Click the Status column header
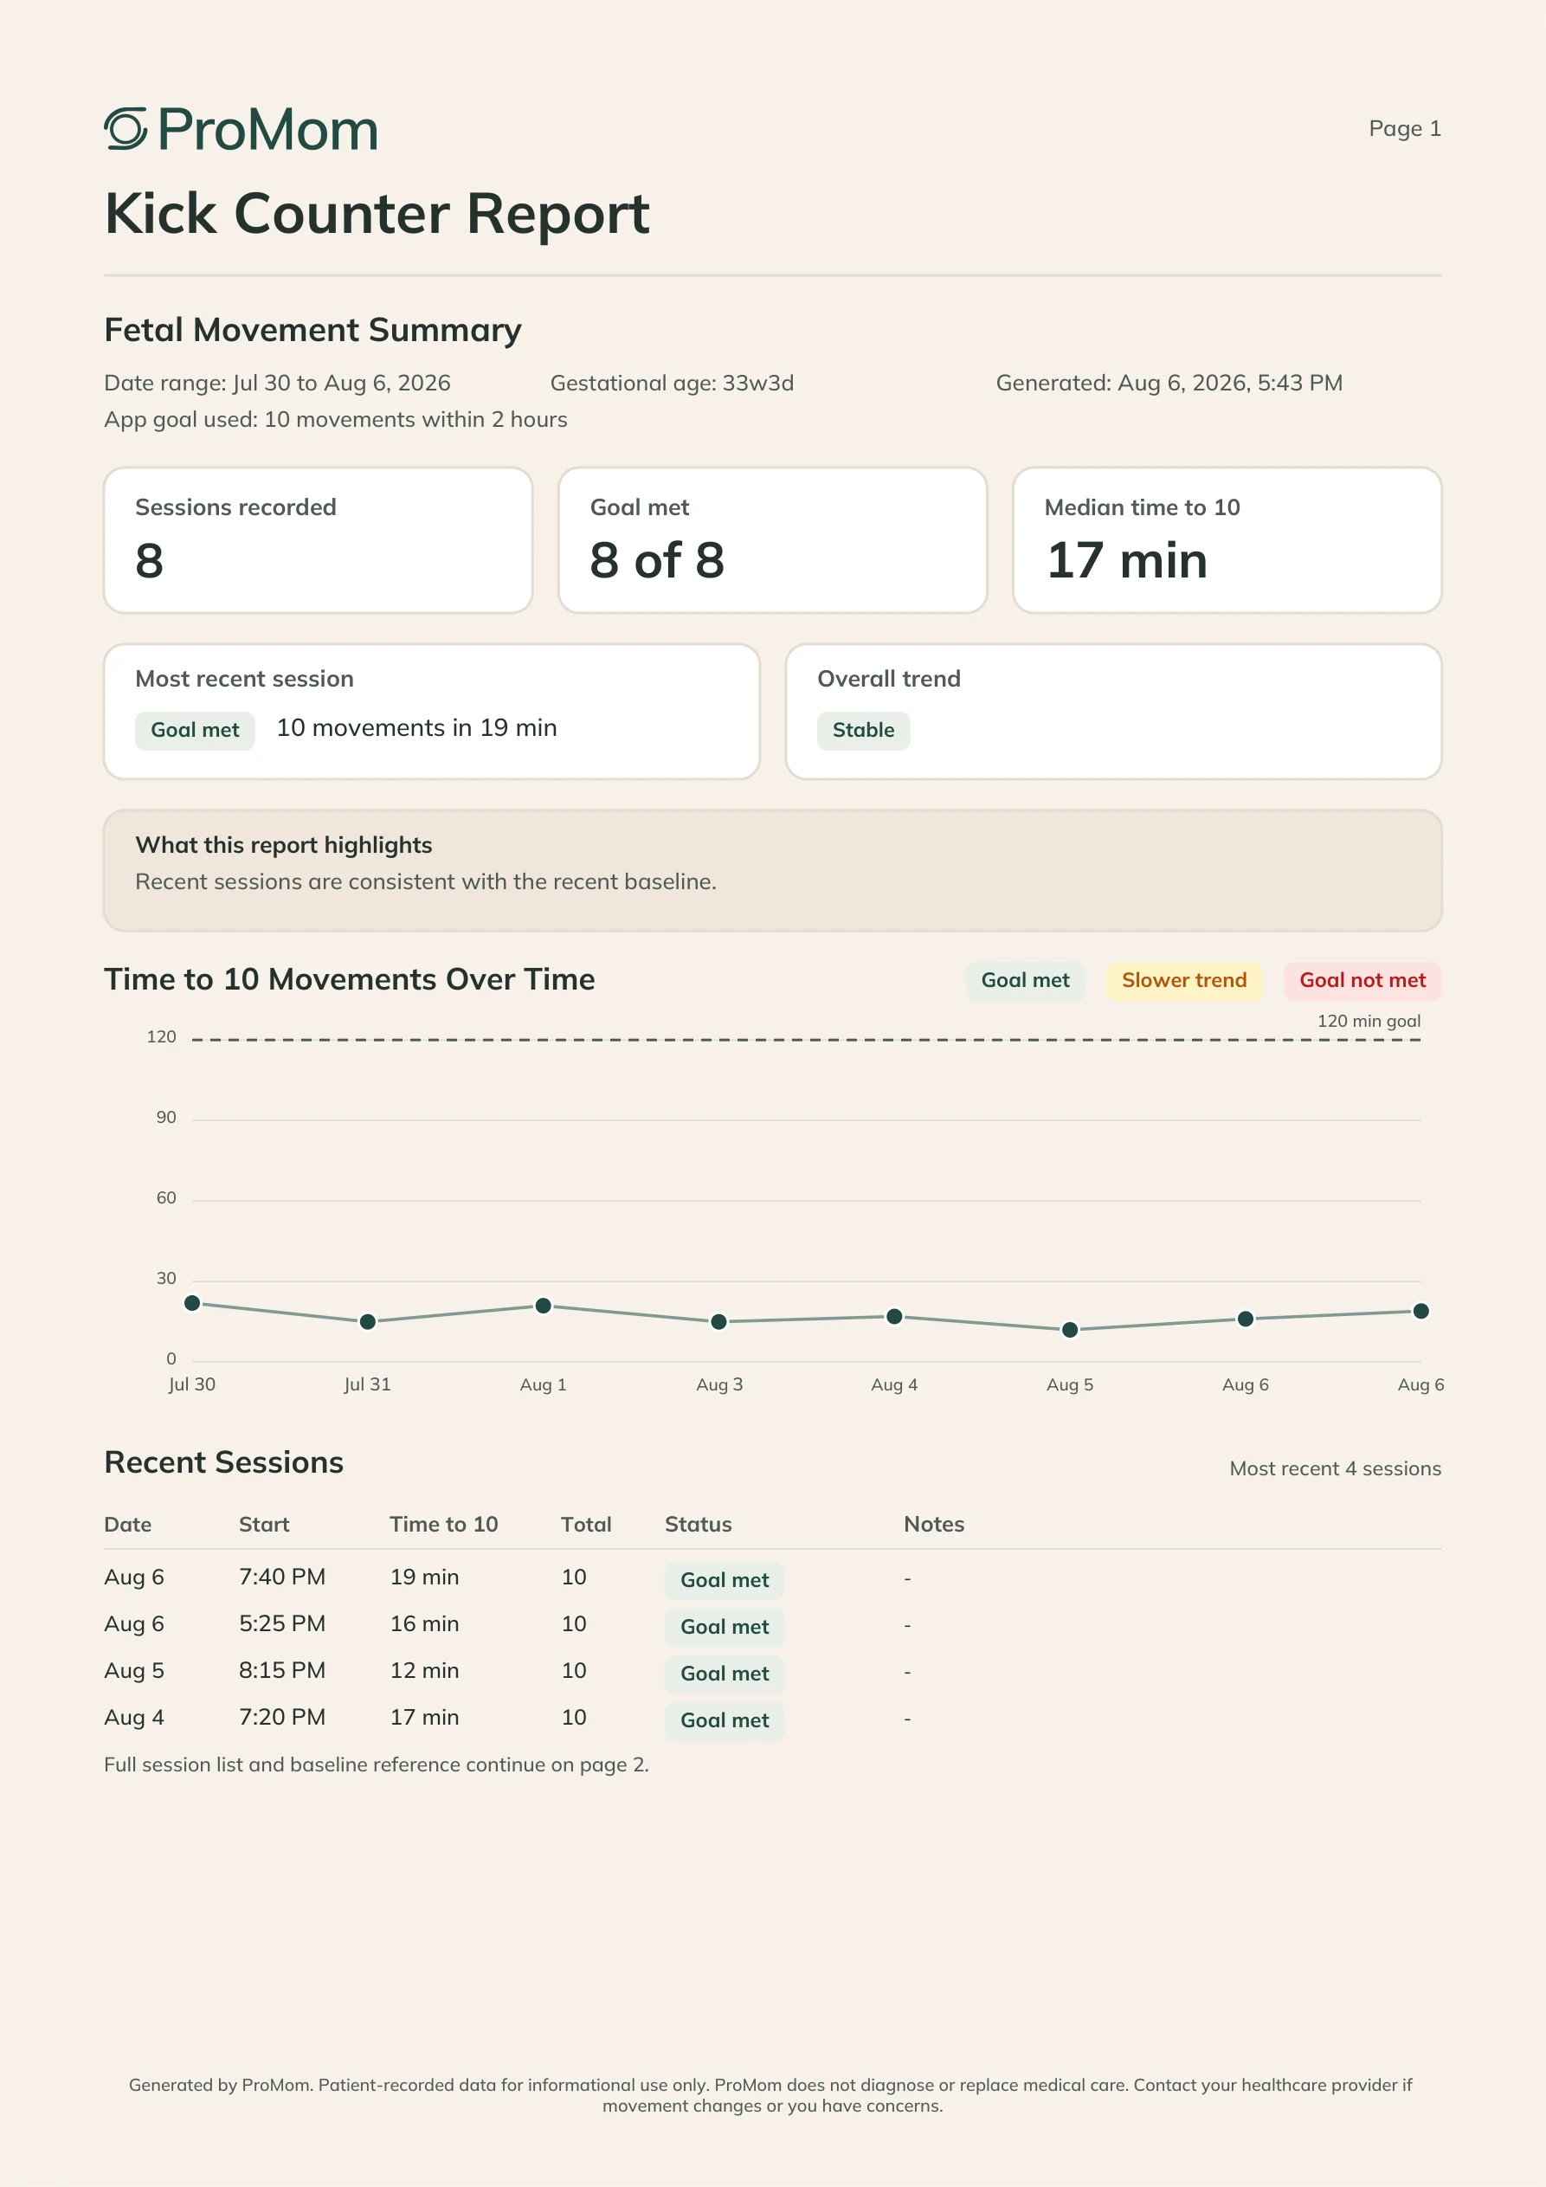This screenshot has height=2187, width=1546. pyautogui.click(x=699, y=1524)
